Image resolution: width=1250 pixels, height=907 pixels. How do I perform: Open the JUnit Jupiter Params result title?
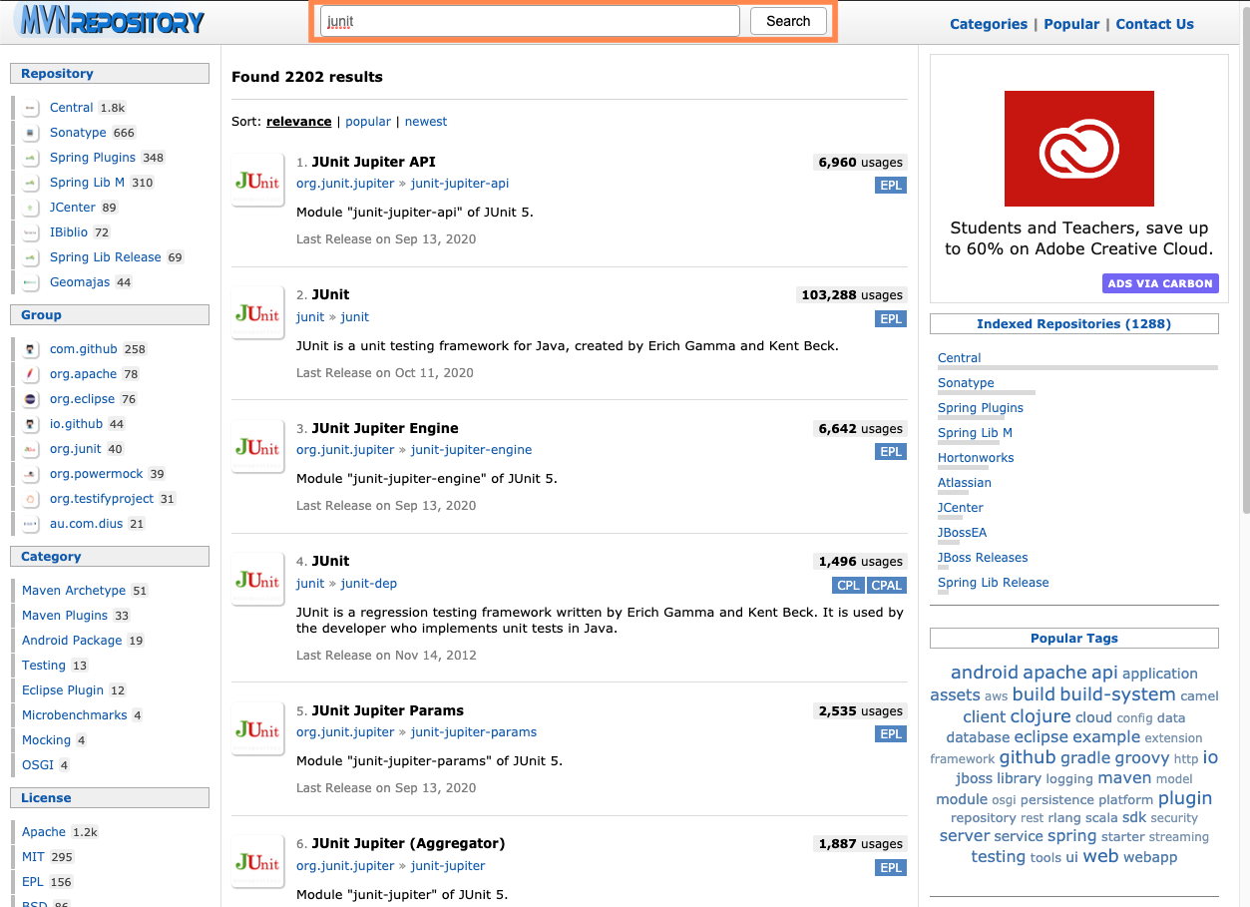[x=387, y=710]
